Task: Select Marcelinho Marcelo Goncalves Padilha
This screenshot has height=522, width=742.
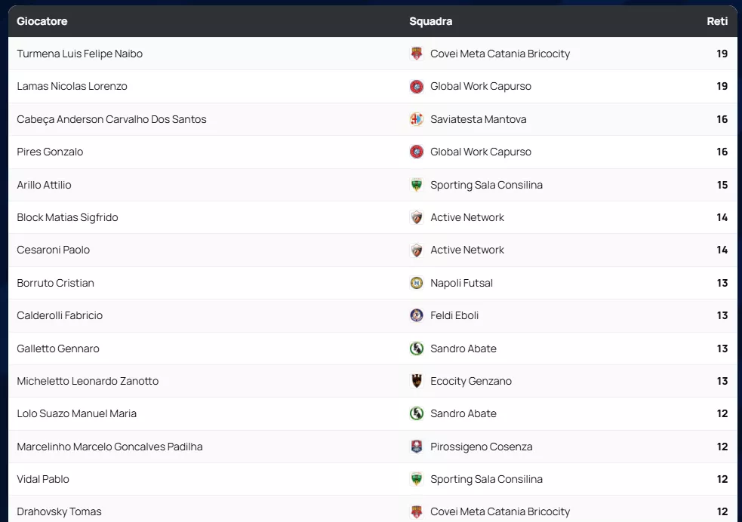Action: [110, 447]
